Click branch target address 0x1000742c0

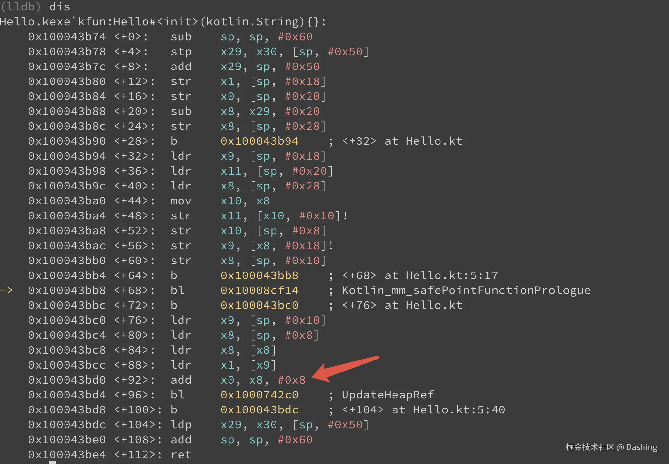click(259, 395)
